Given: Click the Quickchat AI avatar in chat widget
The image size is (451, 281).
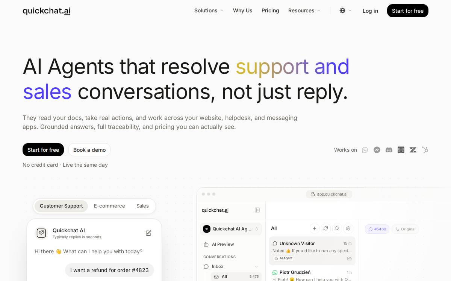Looking at the screenshot, I should (41, 233).
